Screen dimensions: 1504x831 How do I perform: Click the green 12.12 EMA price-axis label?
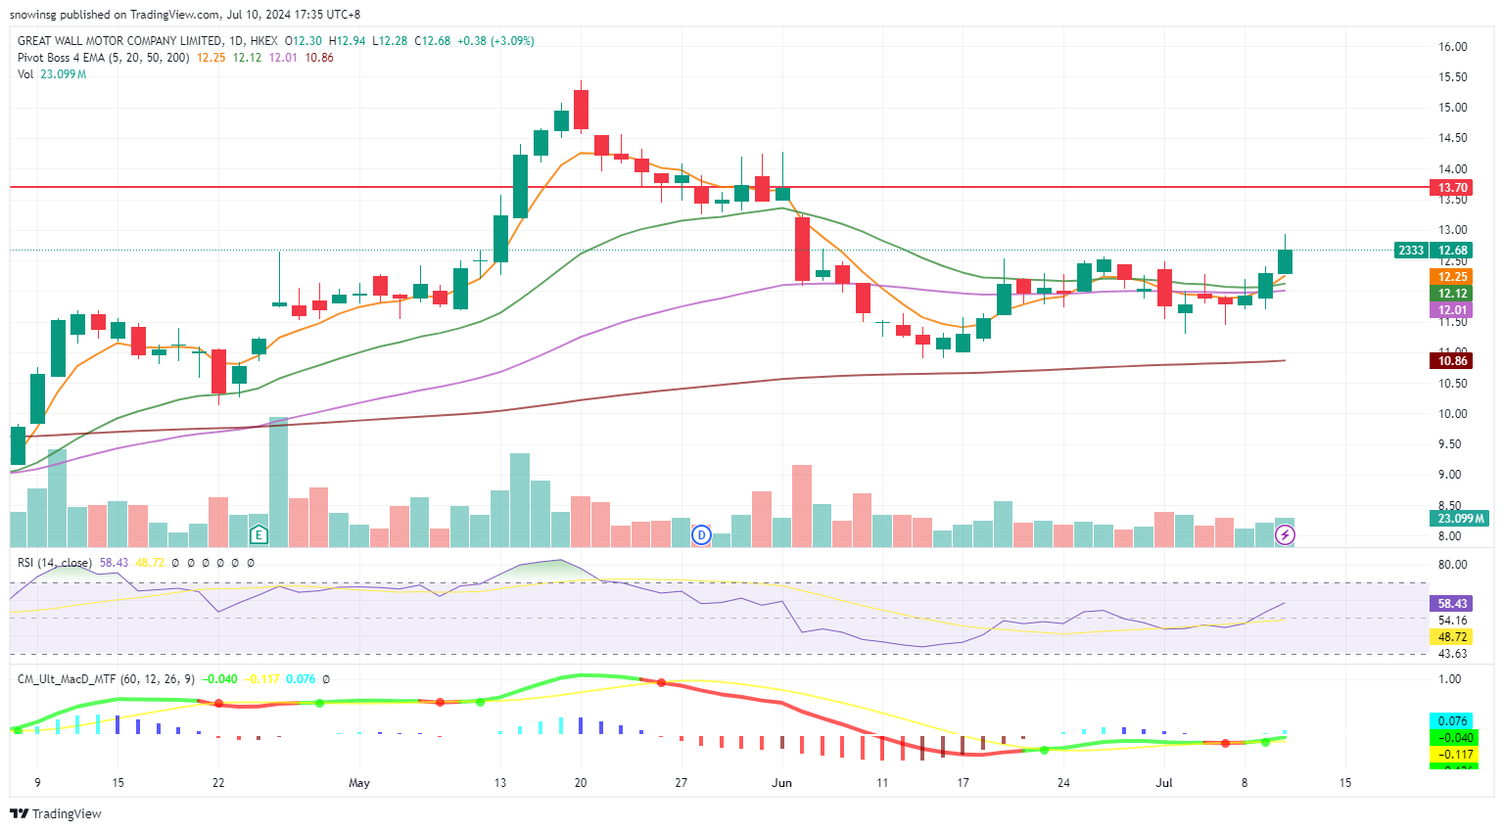pos(1452,294)
